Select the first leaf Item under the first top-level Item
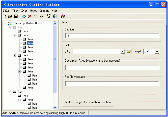The width and height of the screenshot is (168, 117). (x=25, y=31)
